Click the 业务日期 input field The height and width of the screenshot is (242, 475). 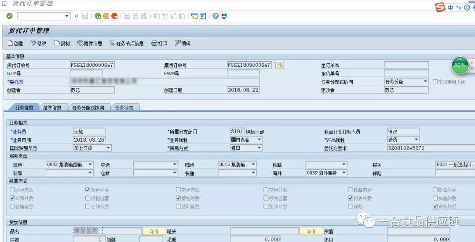89,140
